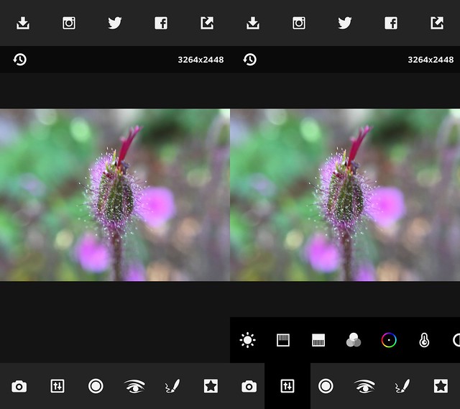Tap the half-circle contrast icon at right edge

[456, 340]
